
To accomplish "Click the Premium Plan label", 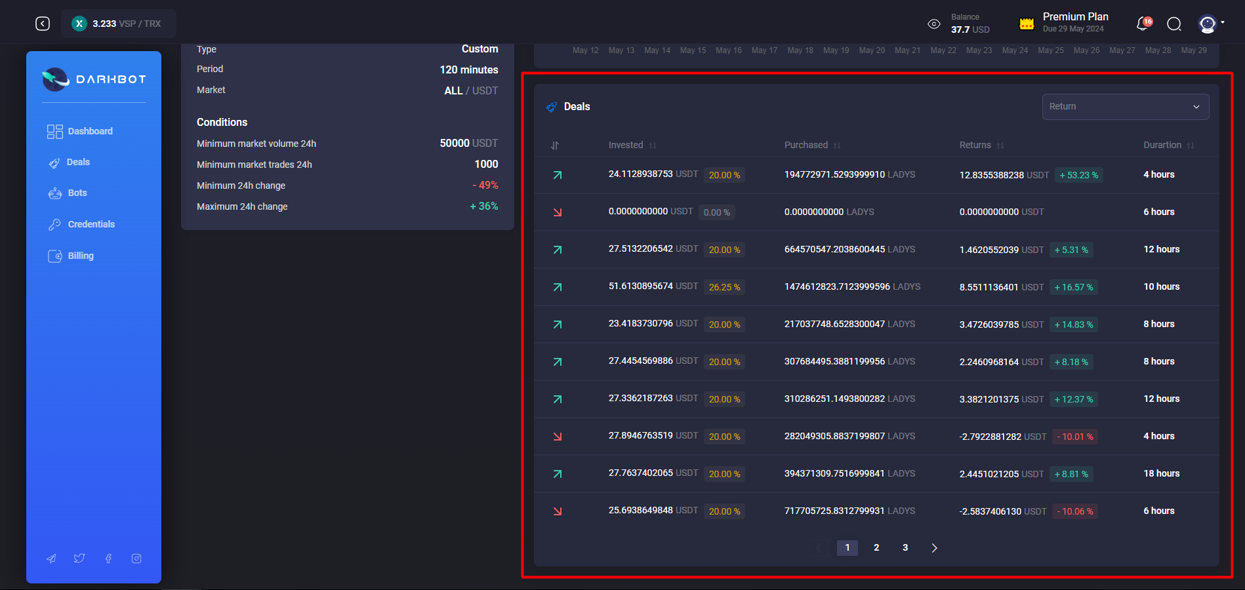I will point(1075,17).
